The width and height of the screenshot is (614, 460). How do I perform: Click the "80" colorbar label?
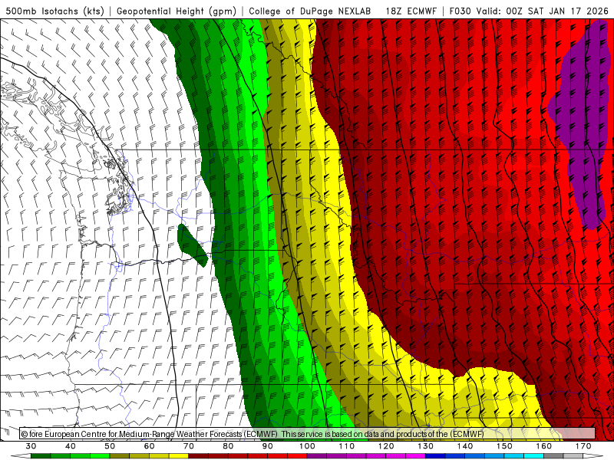click(x=228, y=446)
